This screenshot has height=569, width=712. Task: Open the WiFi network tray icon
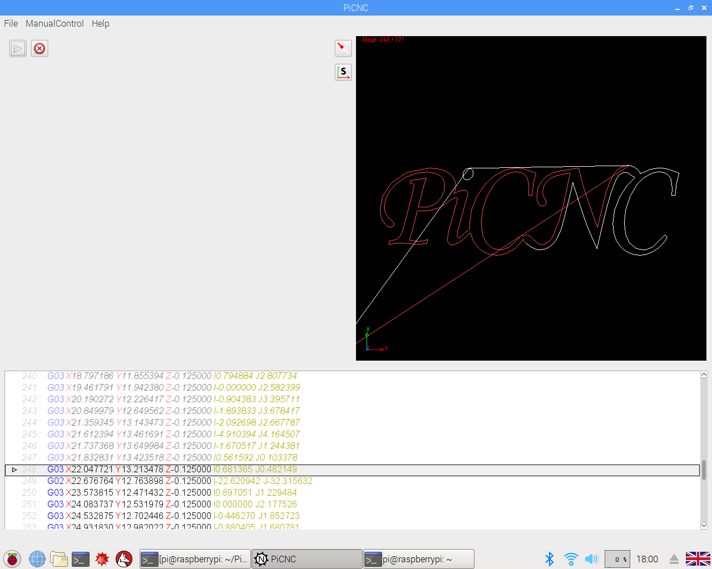571,559
